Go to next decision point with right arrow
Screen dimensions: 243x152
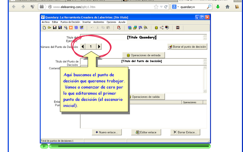point(99,46)
